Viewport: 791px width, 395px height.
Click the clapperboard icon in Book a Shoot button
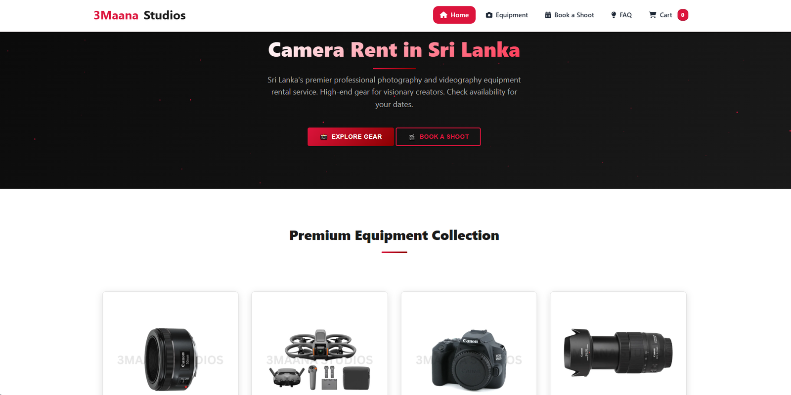(412, 137)
